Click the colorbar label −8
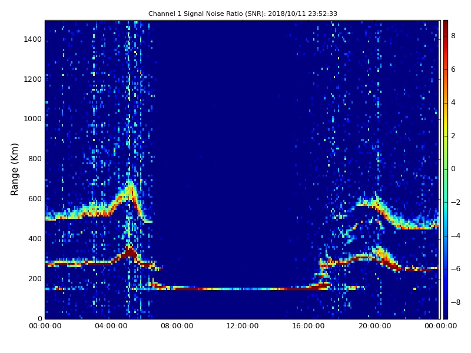 pyautogui.click(x=455, y=302)
